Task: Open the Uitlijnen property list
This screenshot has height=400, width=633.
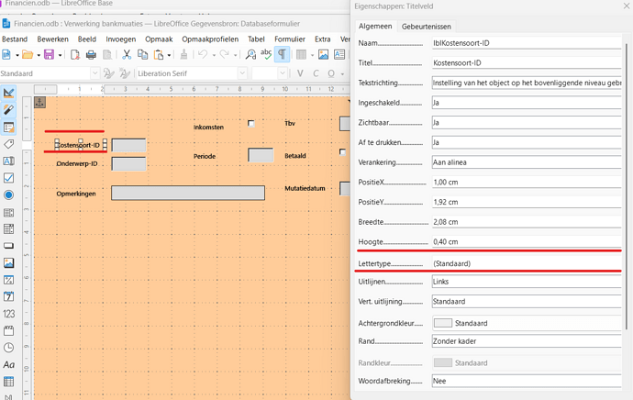Action: click(x=527, y=282)
